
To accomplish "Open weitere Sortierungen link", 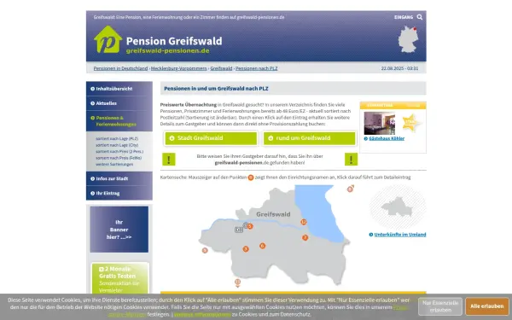I will point(114,164).
